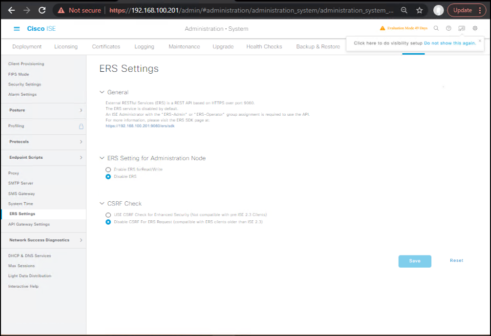Open Security Settings in sidebar
Screen dimensions: 491x336
pos(25,84)
